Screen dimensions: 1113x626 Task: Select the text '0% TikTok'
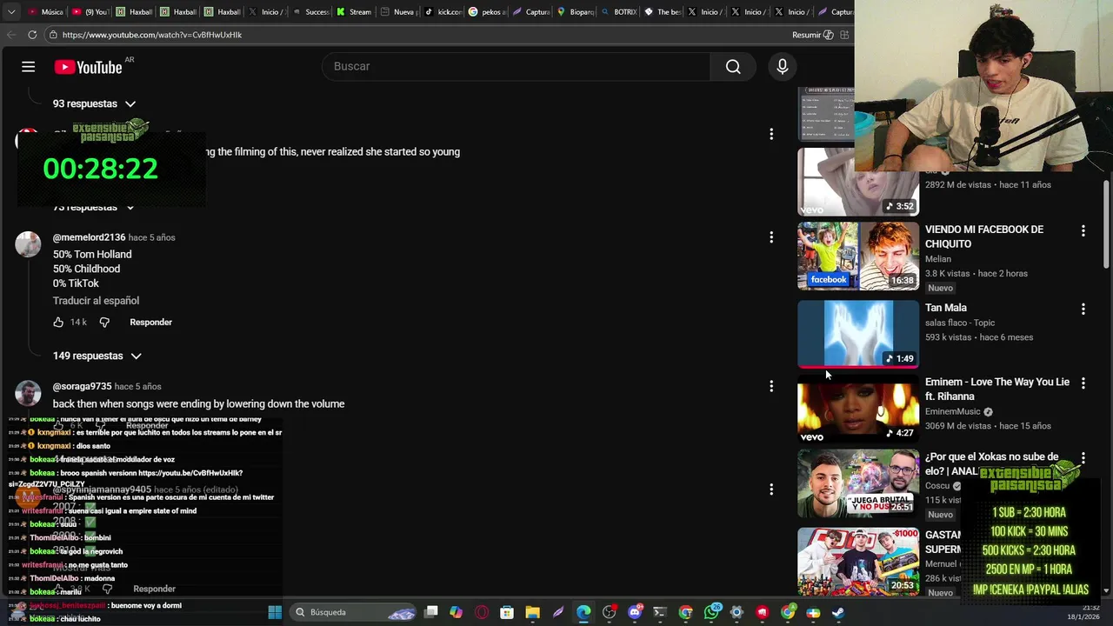click(x=76, y=283)
